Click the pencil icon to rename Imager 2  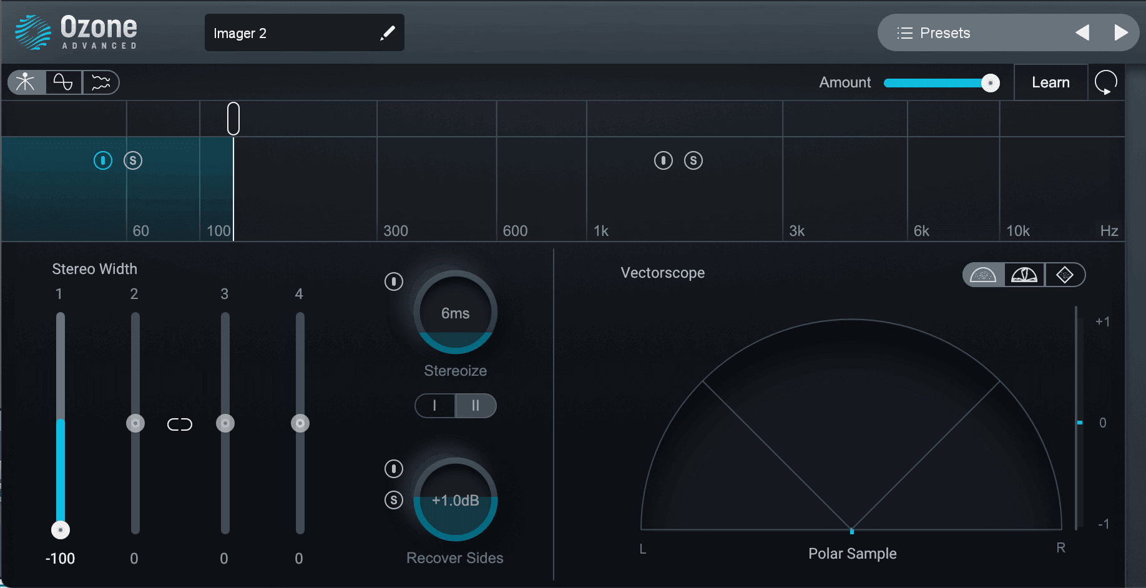tap(388, 33)
